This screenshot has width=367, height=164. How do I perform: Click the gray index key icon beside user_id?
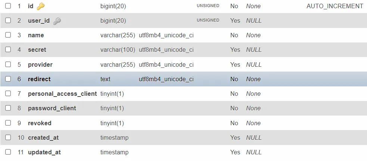[x=57, y=21]
